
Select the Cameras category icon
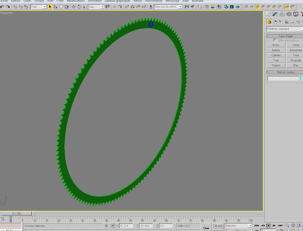287,22
